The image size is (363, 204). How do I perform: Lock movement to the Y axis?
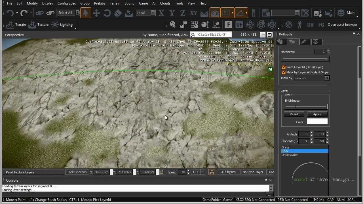[172, 13]
